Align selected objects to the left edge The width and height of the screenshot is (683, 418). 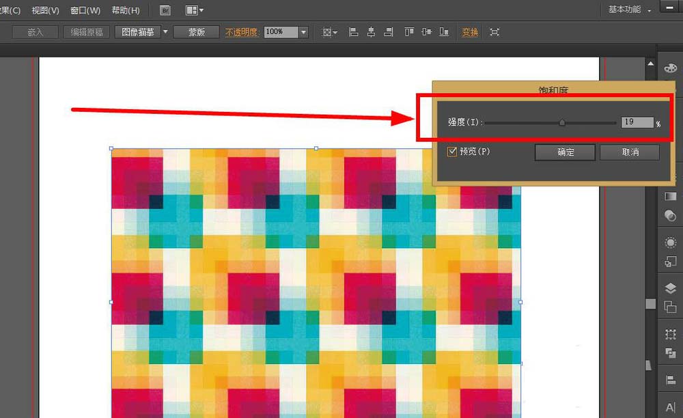tap(354, 32)
